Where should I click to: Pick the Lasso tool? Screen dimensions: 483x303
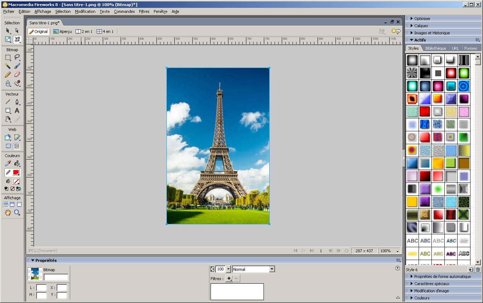[x=17, y=58]
